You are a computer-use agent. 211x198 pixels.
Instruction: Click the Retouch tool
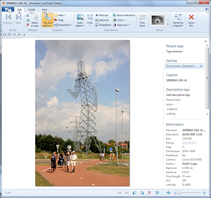(x=102, y=20)
